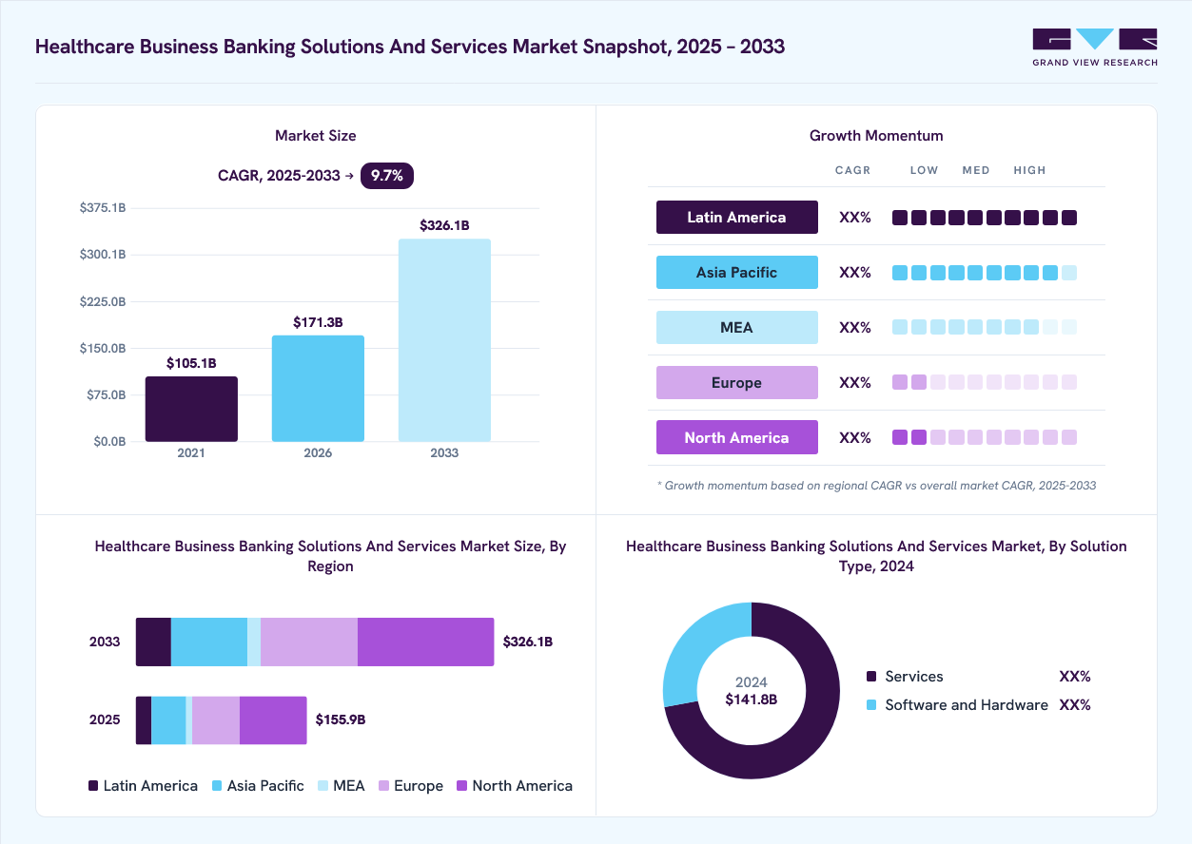Image resolution: width=1192 pixels, height=844 pixels.
Task: Click the MEA legend swatch
Action: tap(323, 786)
